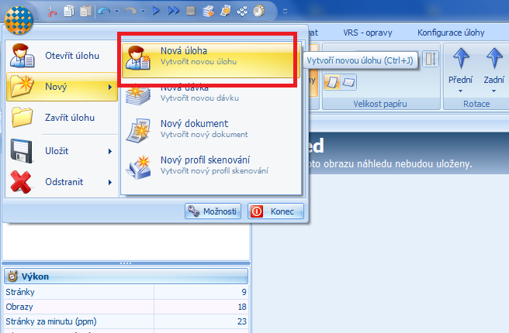Open the Zadní rotation dropdown arrow
509x333 pixels.
click(x=493, y=91)
